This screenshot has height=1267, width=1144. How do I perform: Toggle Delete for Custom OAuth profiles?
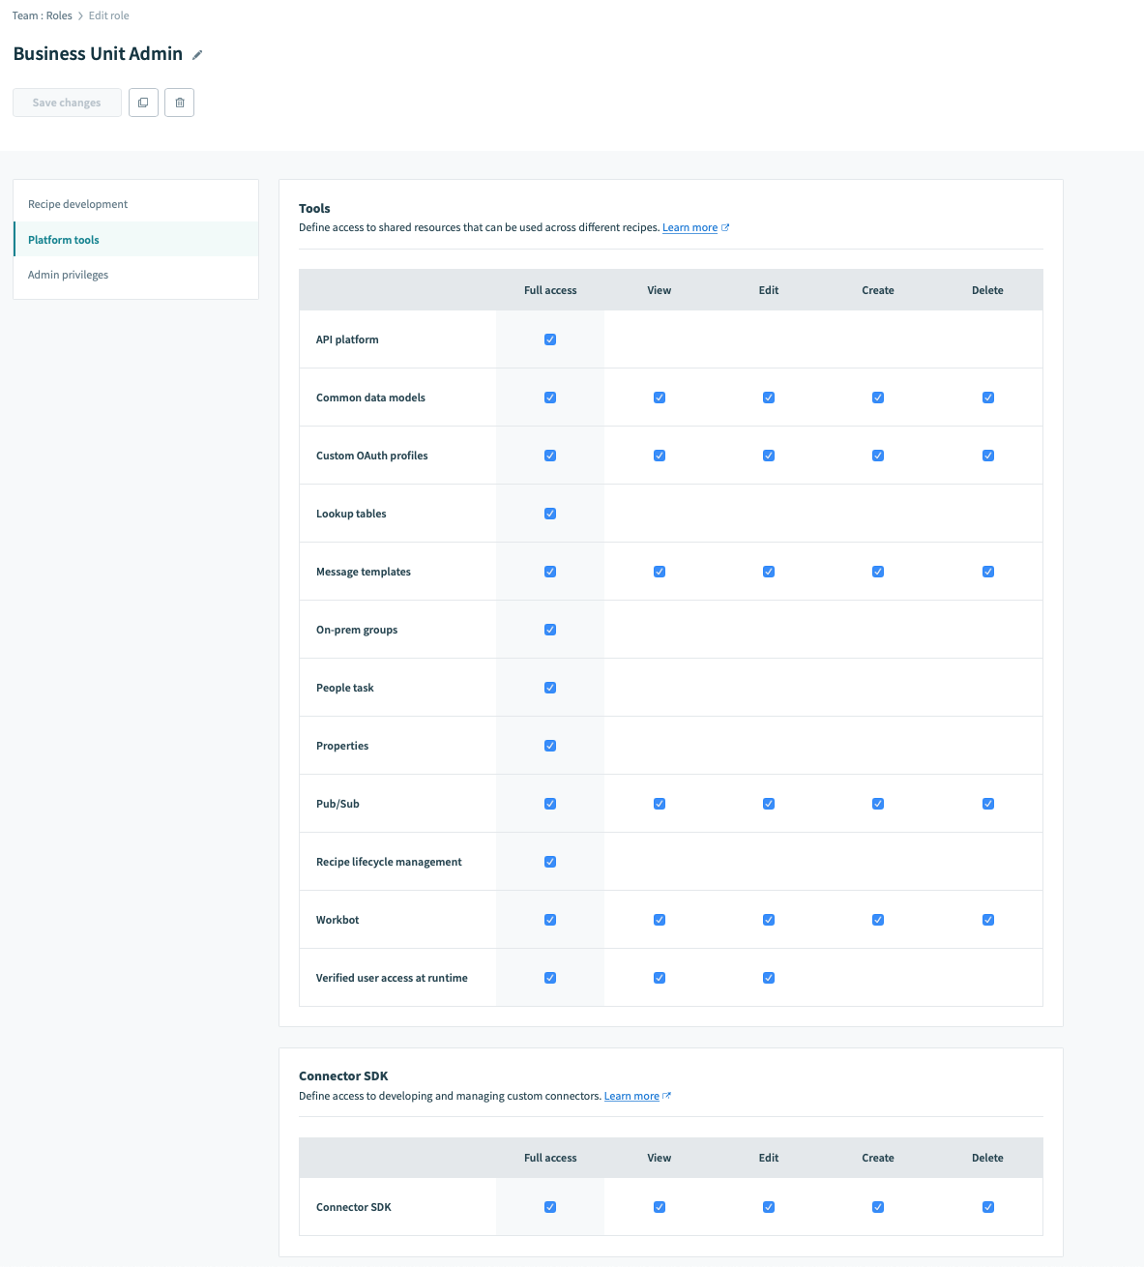click(988, 456)
